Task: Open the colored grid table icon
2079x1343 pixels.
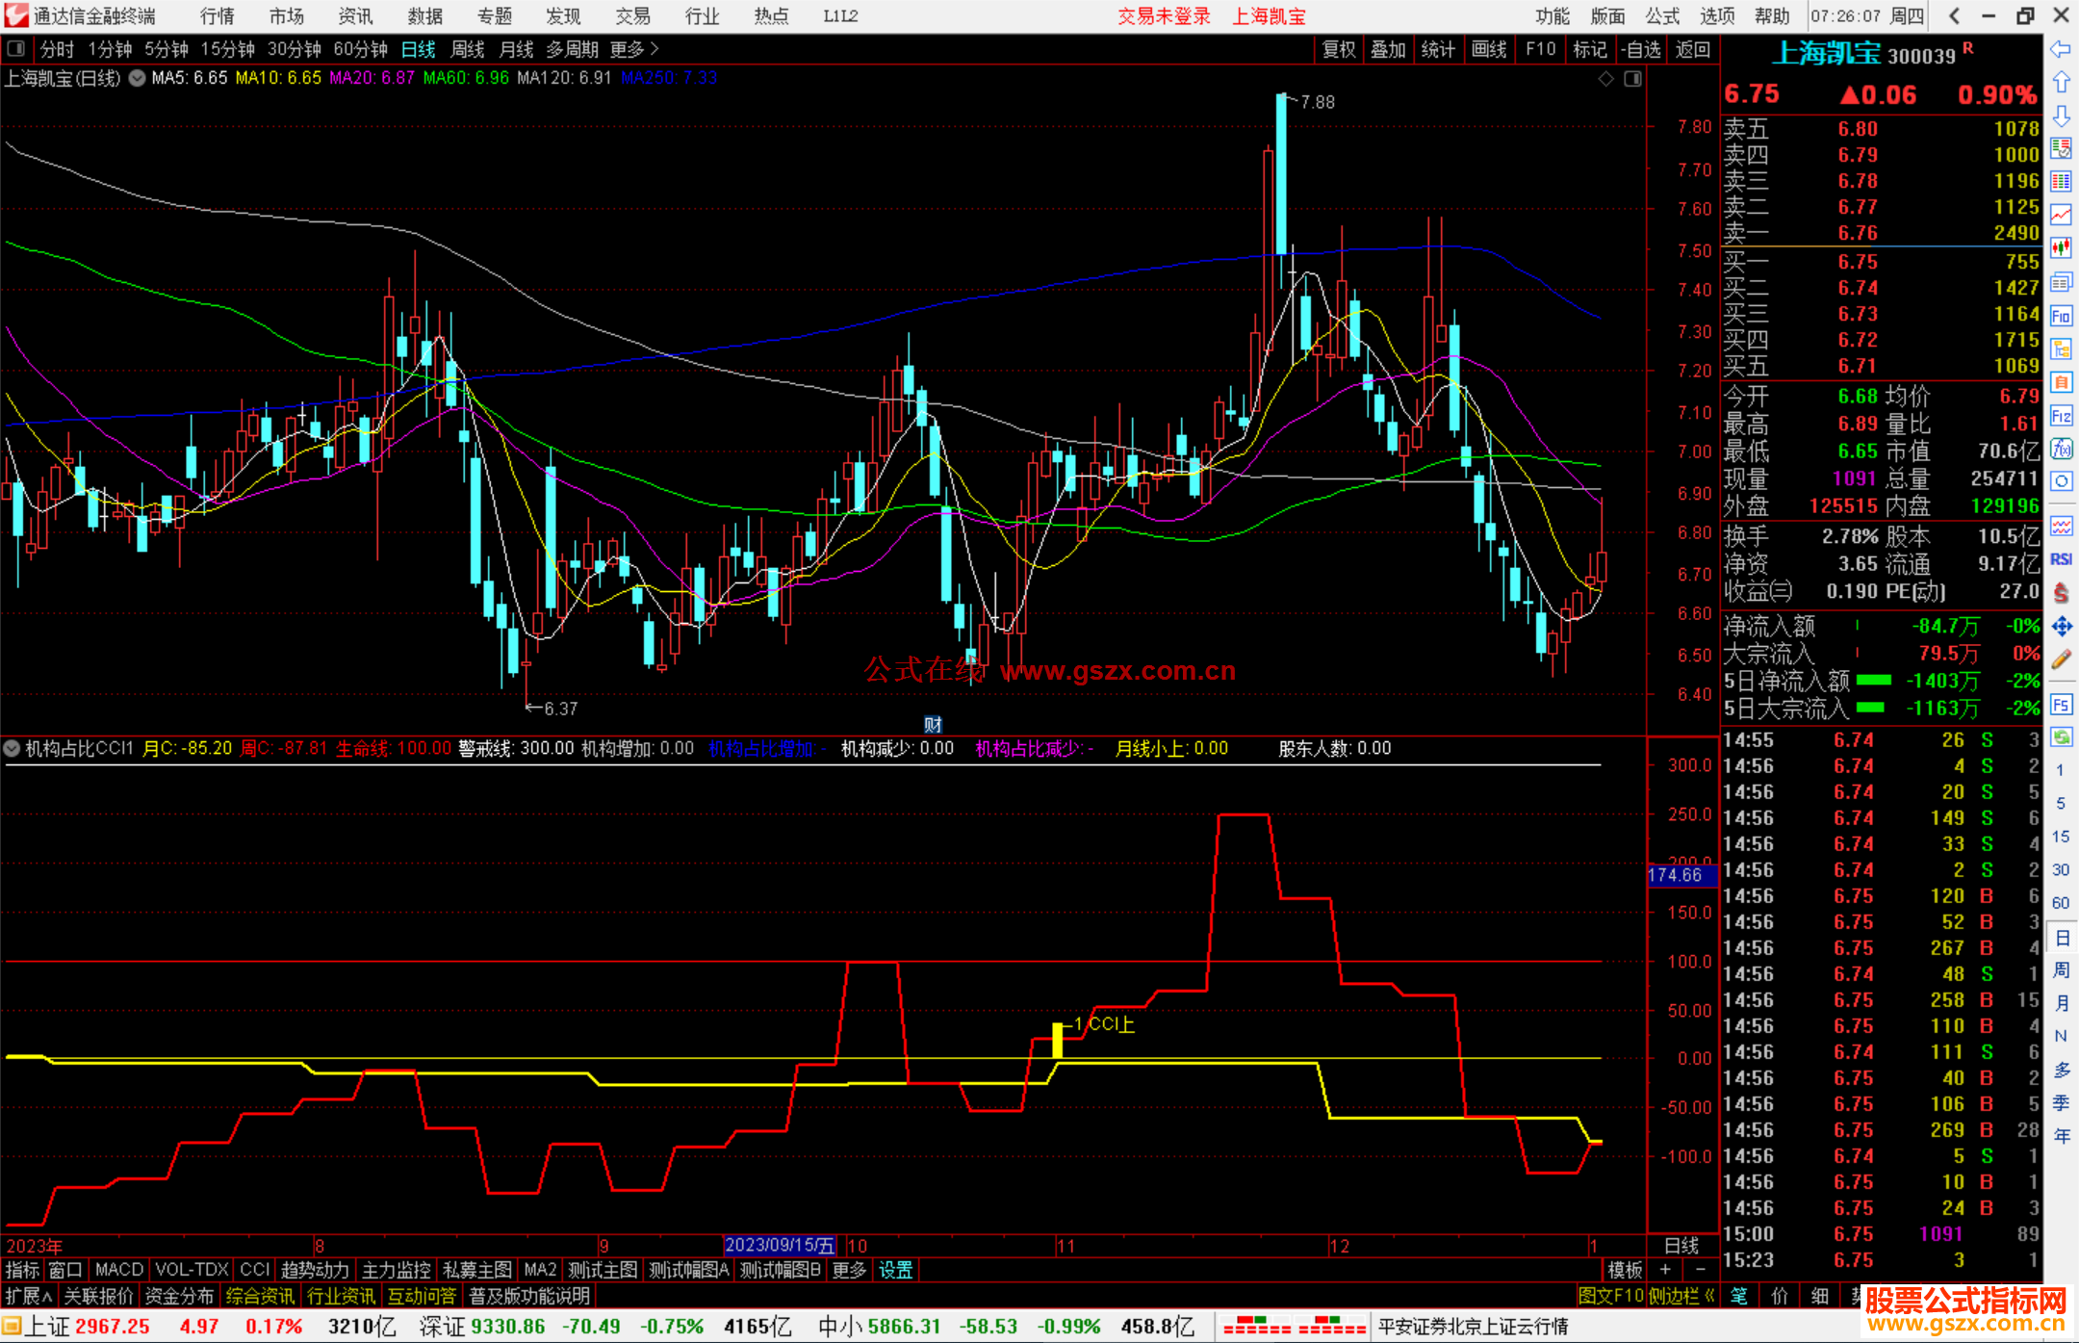Action: point(2061,182)
